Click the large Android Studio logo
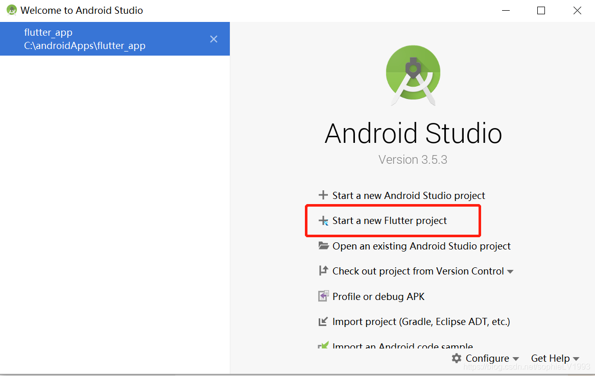The width and height of the screenshot is (595, 376). point(413,74)
